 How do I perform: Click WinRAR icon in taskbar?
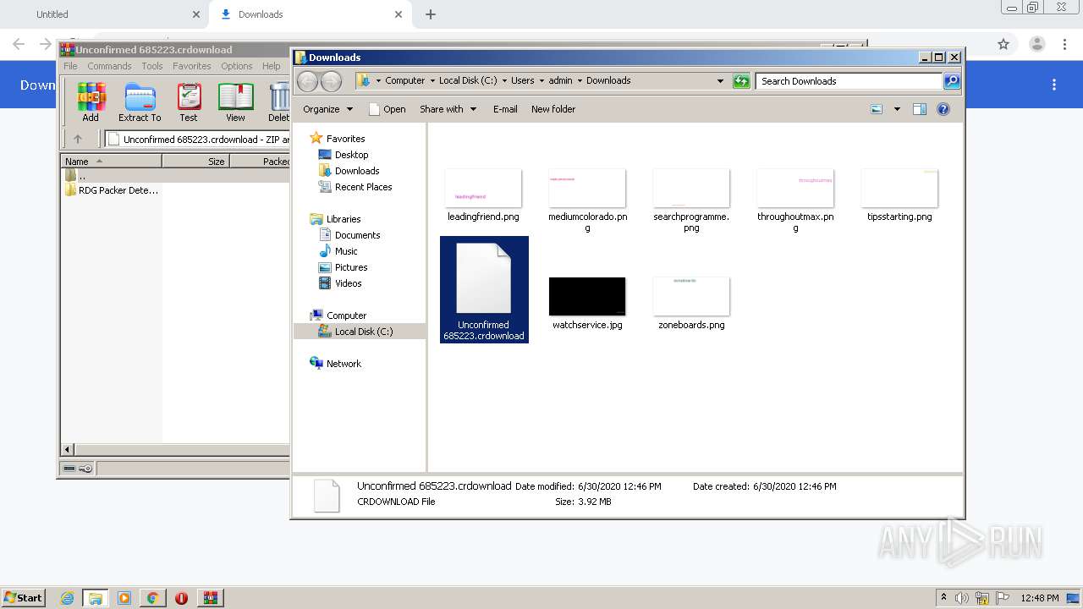pyautogui.click(x=210, y=598)
